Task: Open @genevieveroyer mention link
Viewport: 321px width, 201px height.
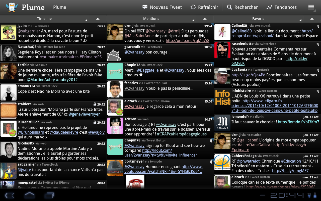Action: pyautogui.click(x=84, y=114)
